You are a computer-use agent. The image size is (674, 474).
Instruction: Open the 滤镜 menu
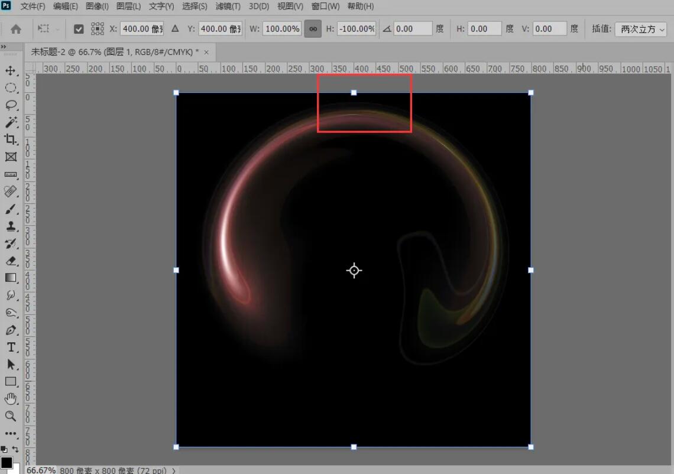228,7
